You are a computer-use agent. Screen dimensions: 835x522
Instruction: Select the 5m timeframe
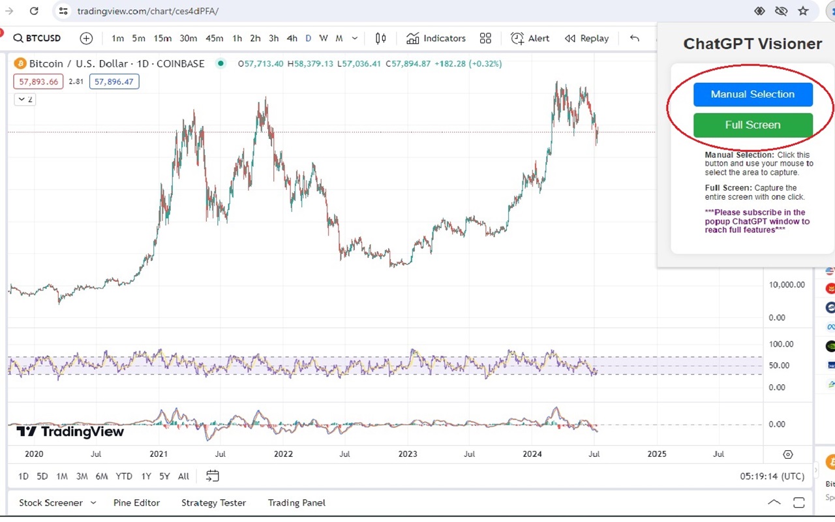click(x=138, y=38)
